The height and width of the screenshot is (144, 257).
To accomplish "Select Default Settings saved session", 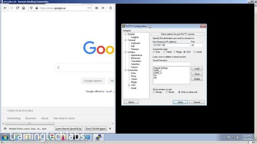I will [161, 68].
